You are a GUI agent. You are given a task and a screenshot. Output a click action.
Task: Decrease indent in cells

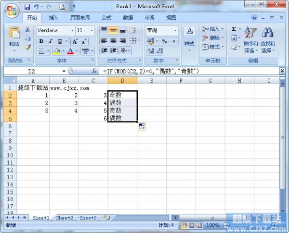click(x=104, y=50)
